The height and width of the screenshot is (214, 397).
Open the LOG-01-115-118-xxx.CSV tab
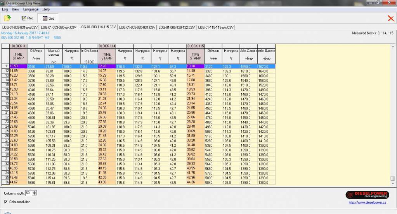217,27
